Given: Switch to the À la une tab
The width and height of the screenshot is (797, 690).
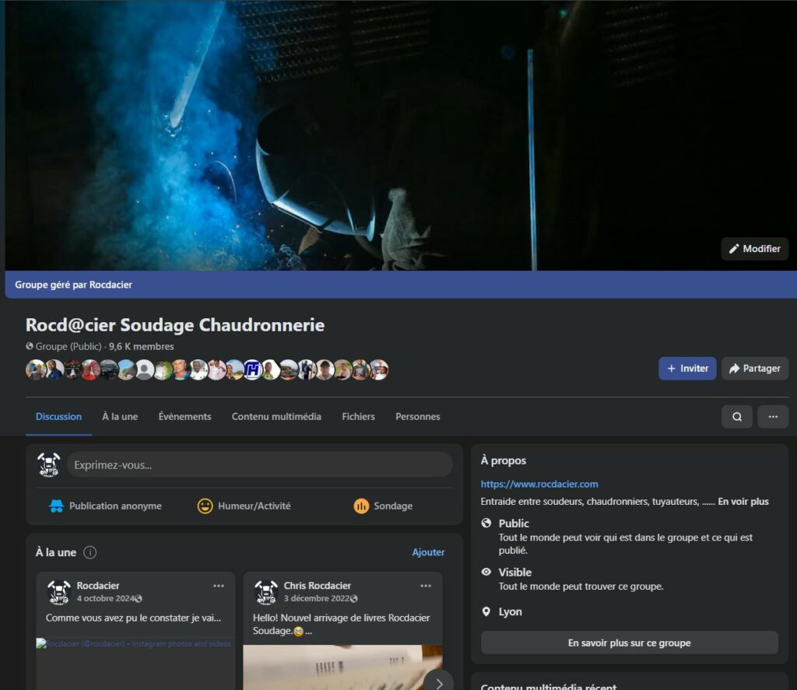Looking at the screenshot, I should 120,417.
